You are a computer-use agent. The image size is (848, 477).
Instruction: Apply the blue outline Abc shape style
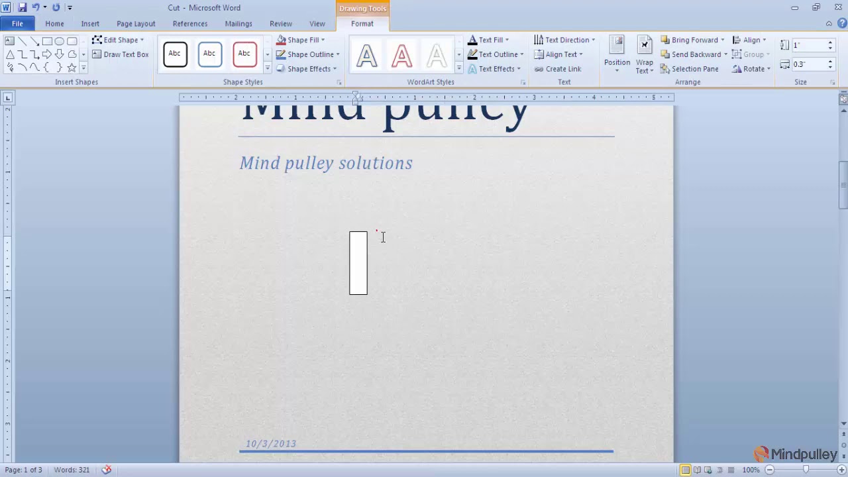click(x=209, y=54)
